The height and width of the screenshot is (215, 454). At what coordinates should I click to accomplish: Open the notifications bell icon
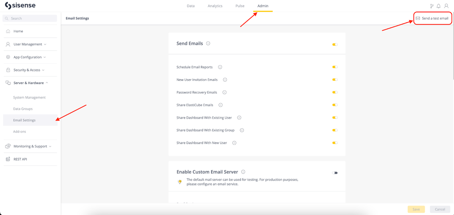click(x=439, y=6)
